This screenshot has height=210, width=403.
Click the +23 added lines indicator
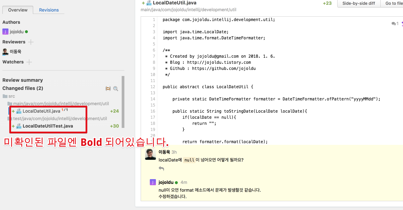[327, 3]
